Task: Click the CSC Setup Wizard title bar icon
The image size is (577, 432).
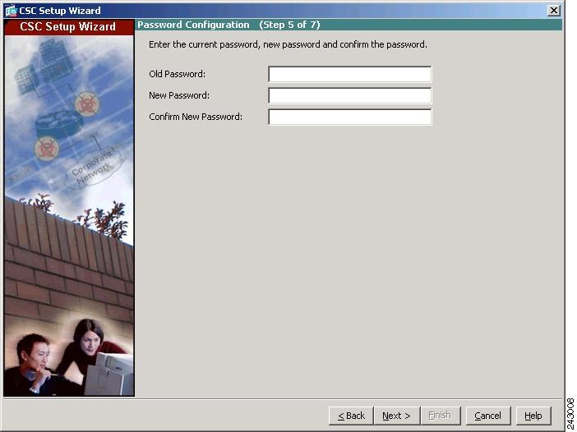Action: pos(11,11)
